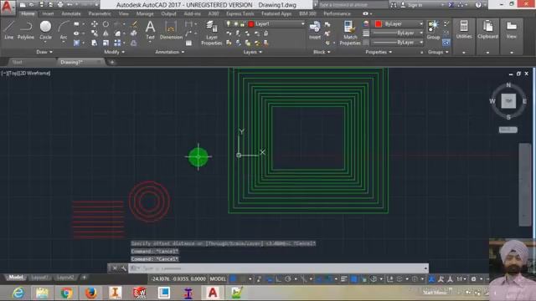Image resolution: width=536 pixels, height=301 pixels.
Task: Open the Utilities panel
Action: [x=464, y=30]
